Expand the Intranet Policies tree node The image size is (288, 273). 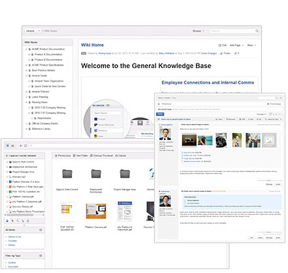(x=27, y=91)
